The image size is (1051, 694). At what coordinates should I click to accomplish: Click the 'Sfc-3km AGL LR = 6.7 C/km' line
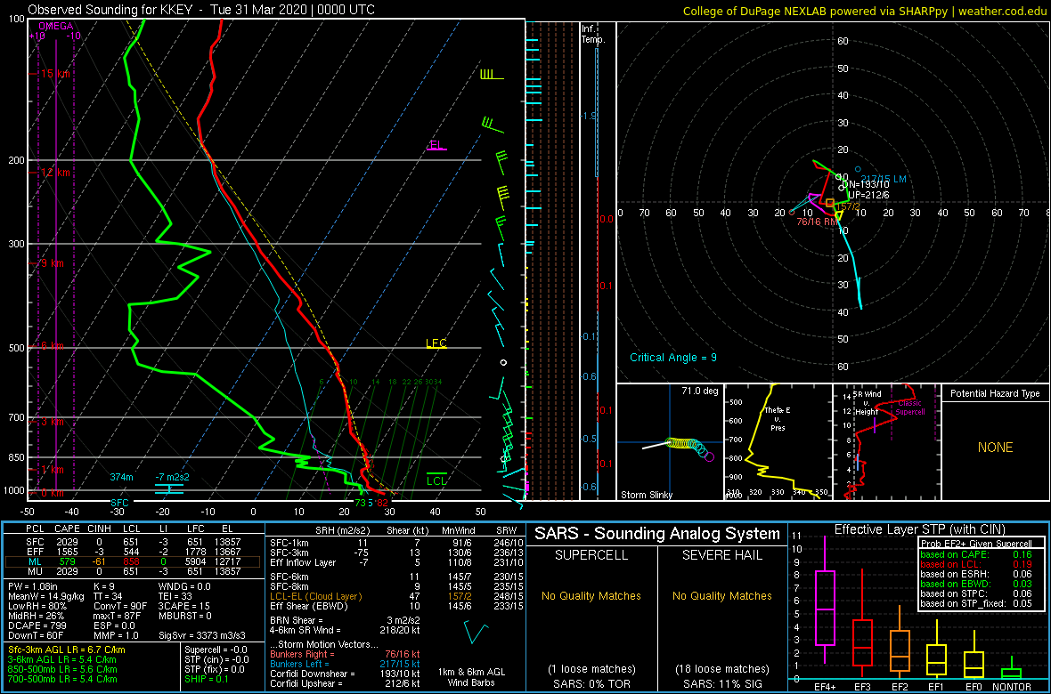pyautogui.click(x=67, y=650)
